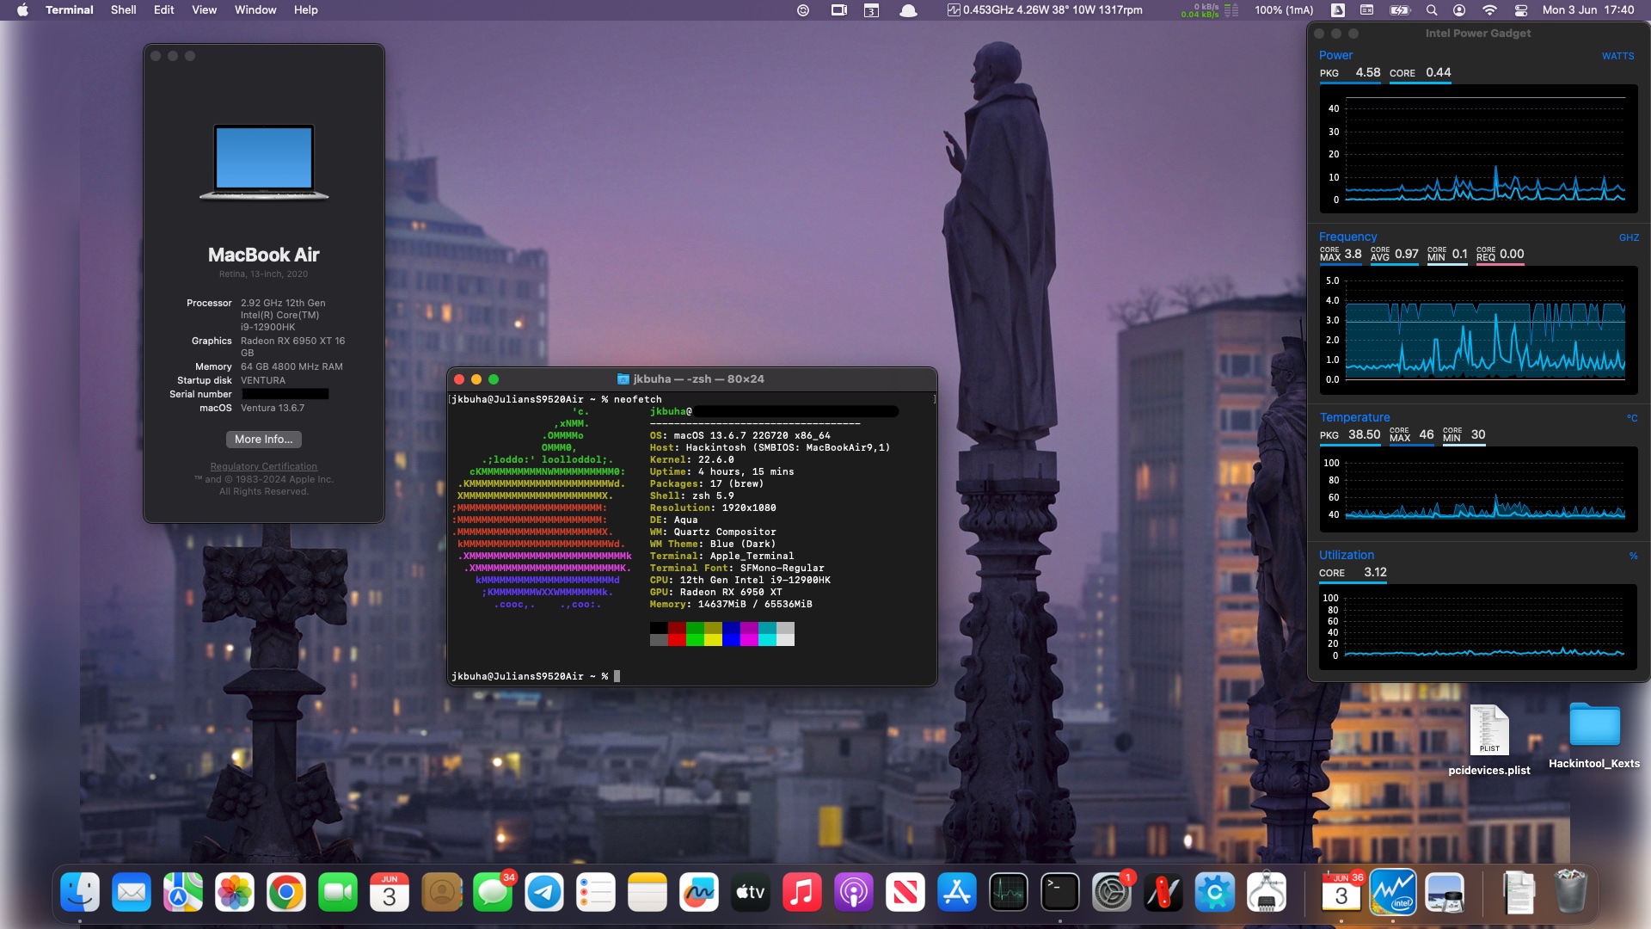Open Telegram from the dock
Viewport: 1651px width, 929px height.
click(544, 893)
